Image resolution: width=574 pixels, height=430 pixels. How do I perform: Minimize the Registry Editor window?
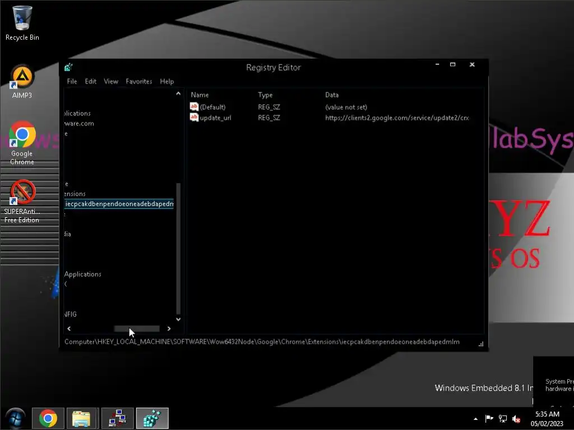click(437, 64)
